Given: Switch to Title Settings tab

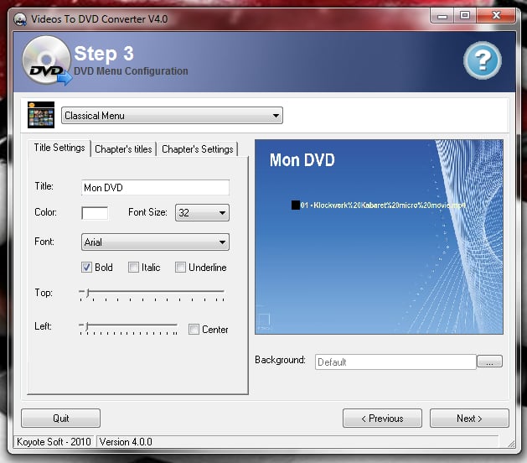Looking at the screenshot, I should 59,148.
